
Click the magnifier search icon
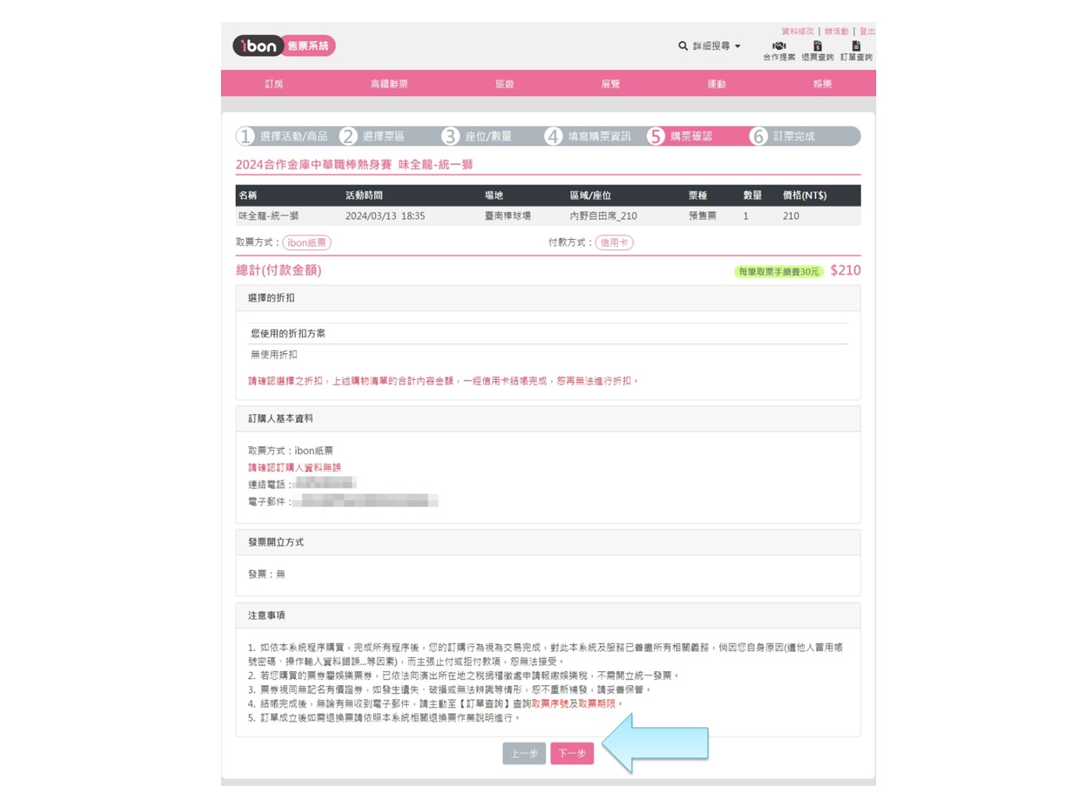683,46
